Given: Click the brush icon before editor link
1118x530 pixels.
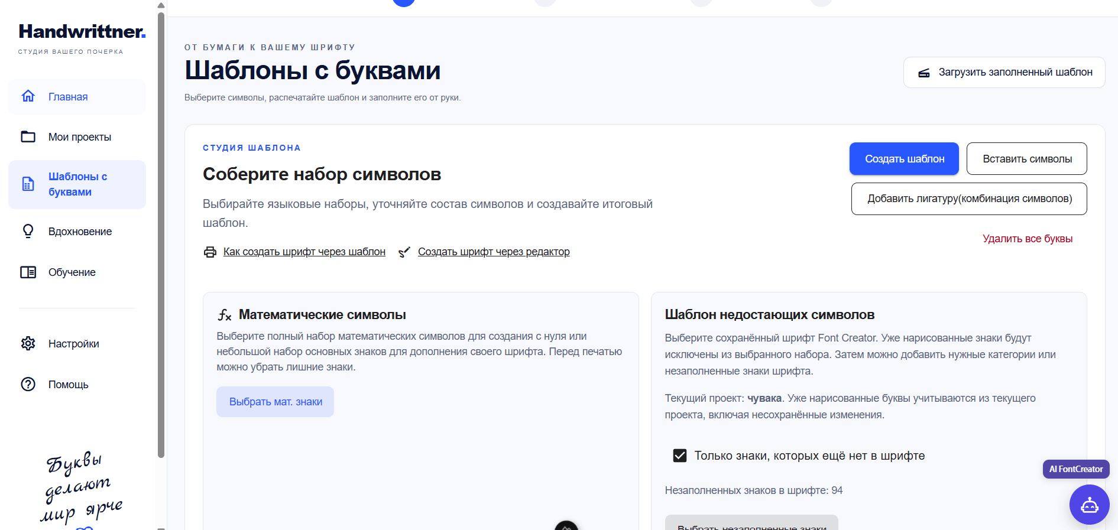Looking at the screenshot, I should [404, 252].
